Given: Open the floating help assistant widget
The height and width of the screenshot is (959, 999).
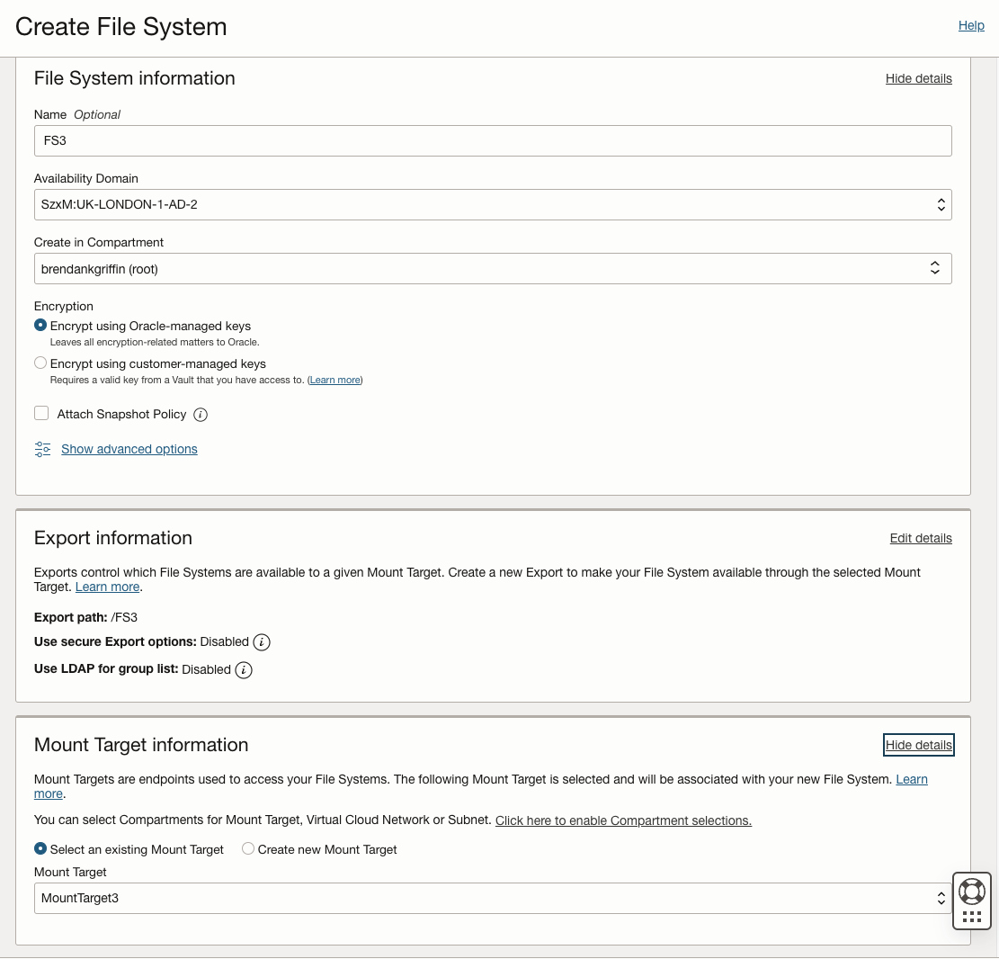Looking at the screenshot, I should coord(972,892).
